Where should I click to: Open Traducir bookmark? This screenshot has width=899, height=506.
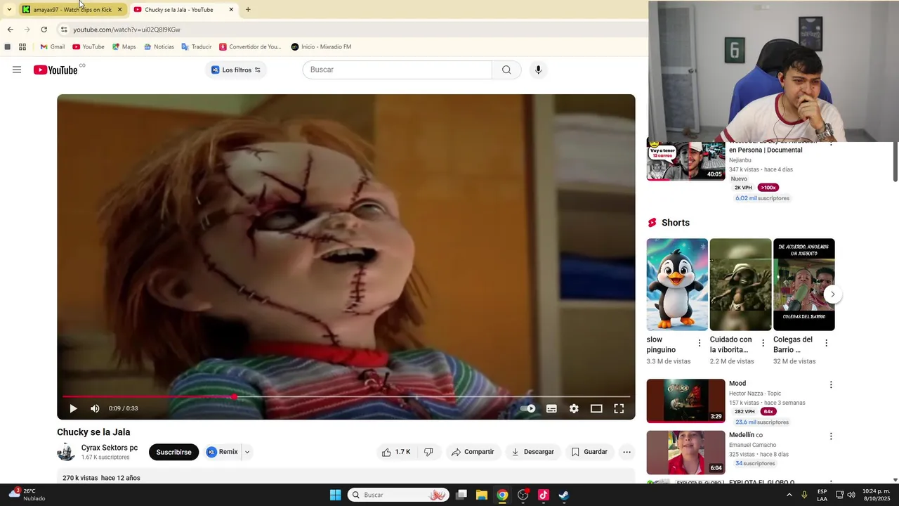197,47
